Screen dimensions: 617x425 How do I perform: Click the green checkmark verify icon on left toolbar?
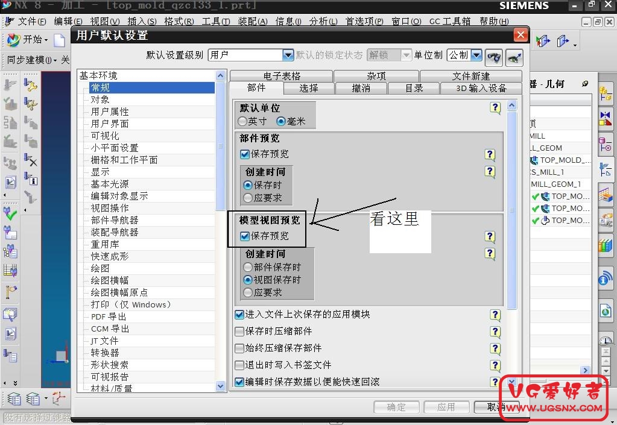[x=10, y=213]
